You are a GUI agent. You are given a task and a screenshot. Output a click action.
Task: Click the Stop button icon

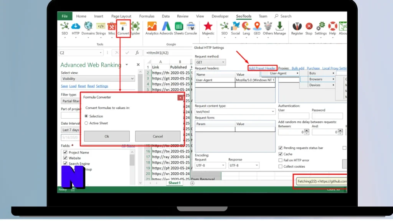point(309,28)
